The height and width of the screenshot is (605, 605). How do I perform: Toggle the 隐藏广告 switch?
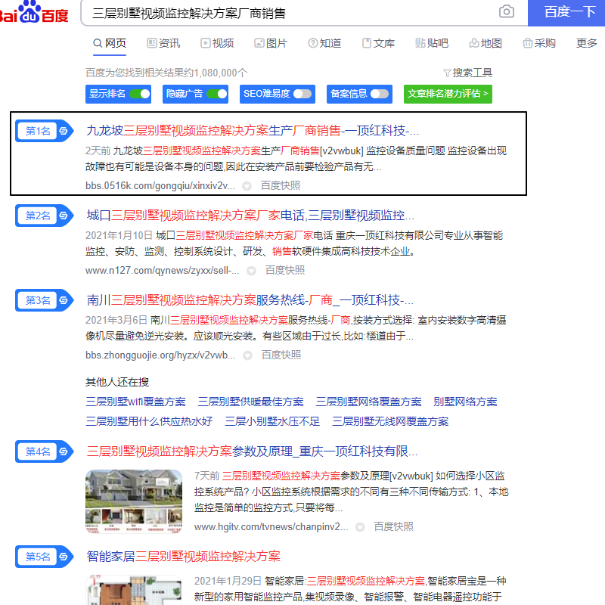click(216, 94)
